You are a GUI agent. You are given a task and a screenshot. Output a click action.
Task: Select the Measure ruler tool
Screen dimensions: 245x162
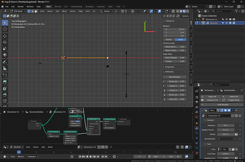tap(5, 68)
